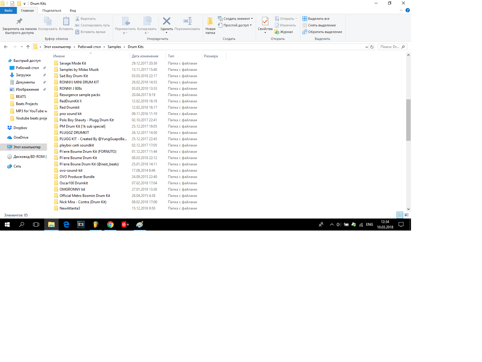Click the Rename (Переименовать) icon

point(187,21)
